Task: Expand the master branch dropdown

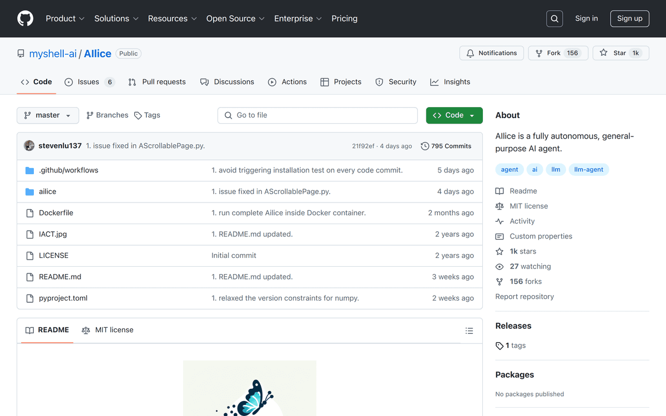Action: point(48,115)
